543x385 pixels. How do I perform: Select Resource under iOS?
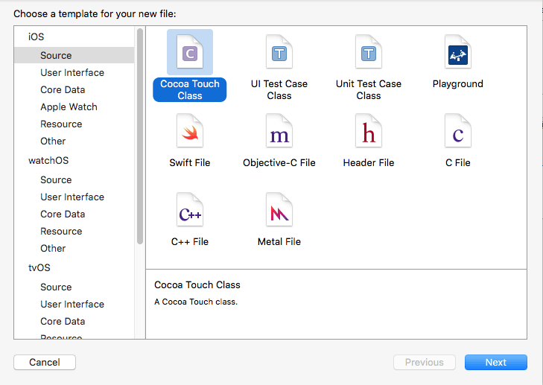(61, 124)
